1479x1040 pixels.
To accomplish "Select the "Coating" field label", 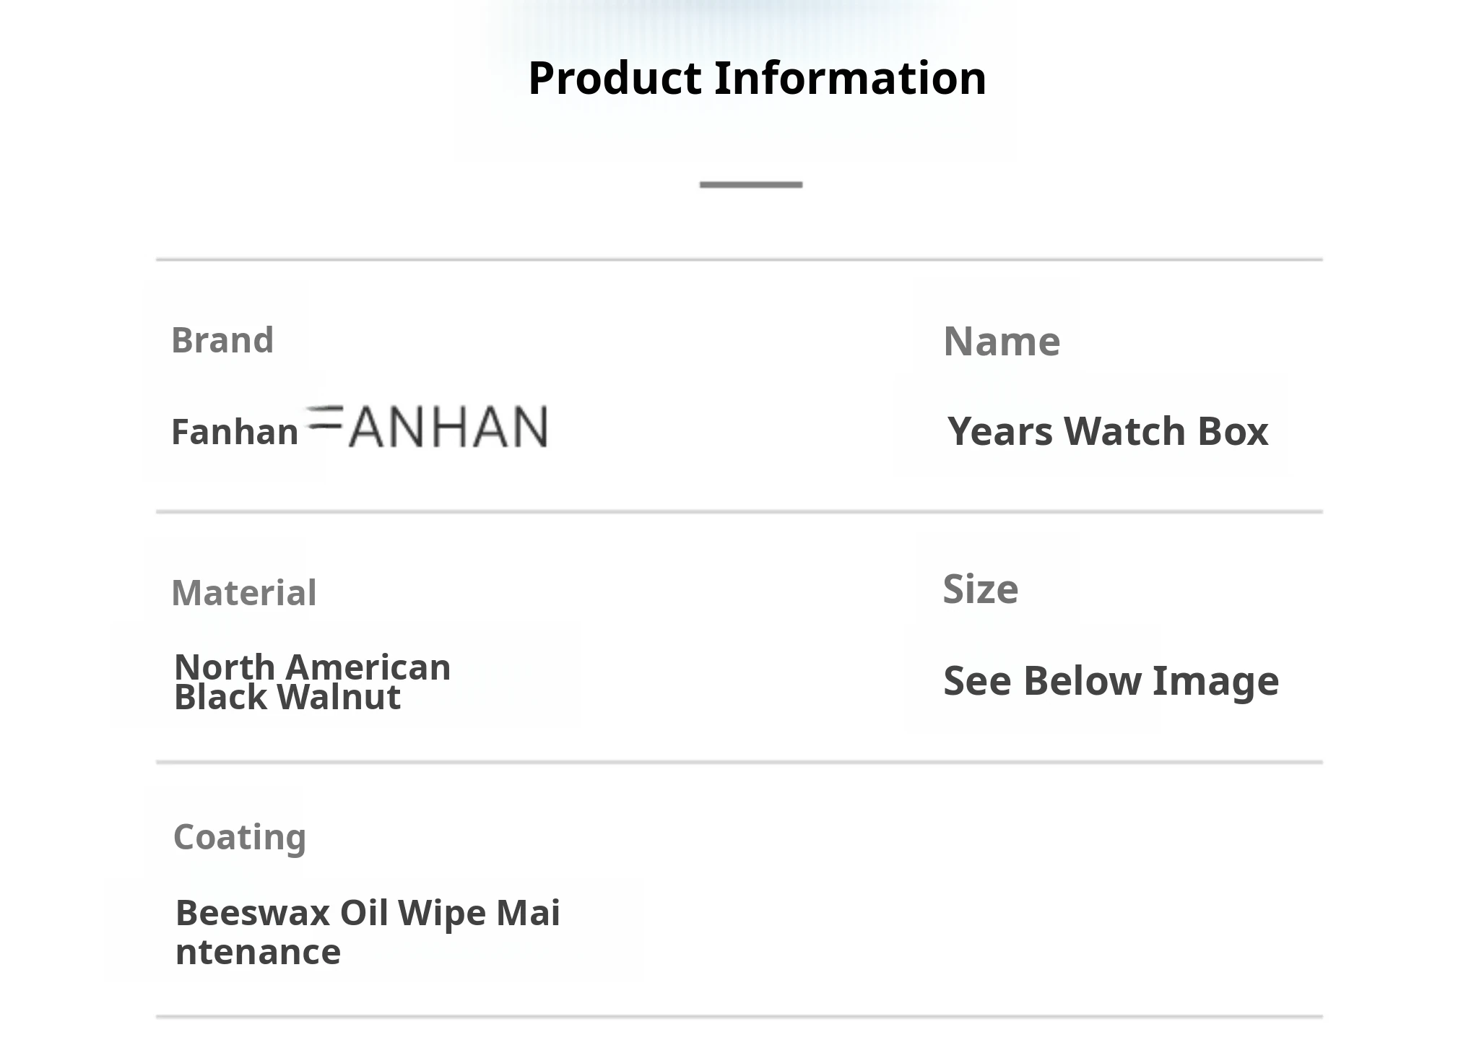I will click(240, 837).
